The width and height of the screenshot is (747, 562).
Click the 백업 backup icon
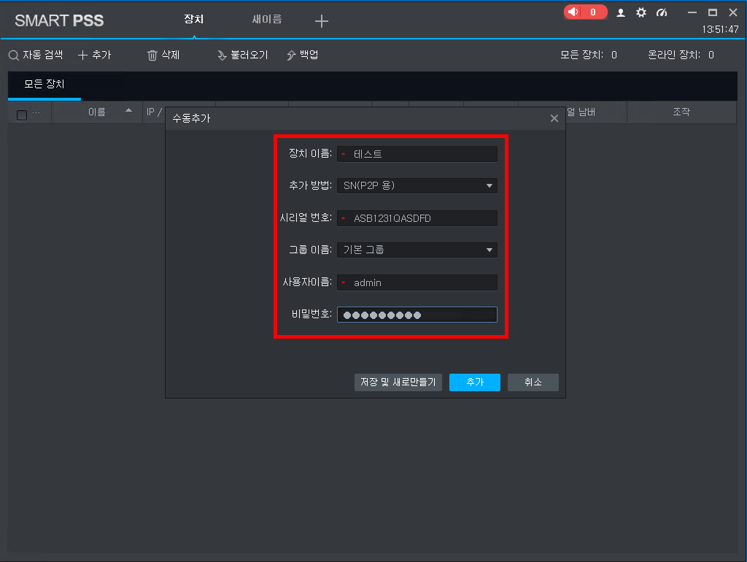(291, 55)
